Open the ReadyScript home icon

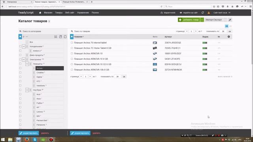point(40,13)
